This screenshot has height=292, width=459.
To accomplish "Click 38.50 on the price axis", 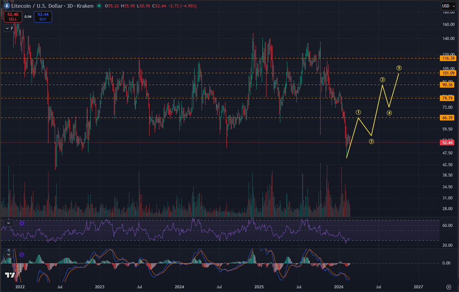I will pos(448,175).
